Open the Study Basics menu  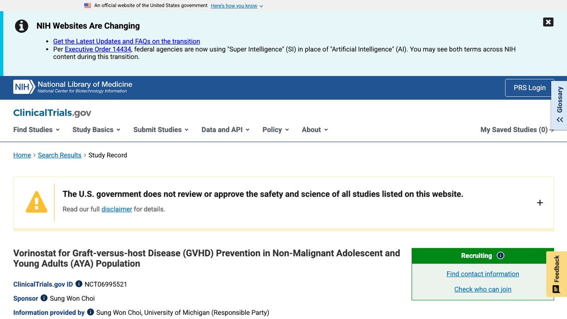pyautogui.click(x=96, y=130)
